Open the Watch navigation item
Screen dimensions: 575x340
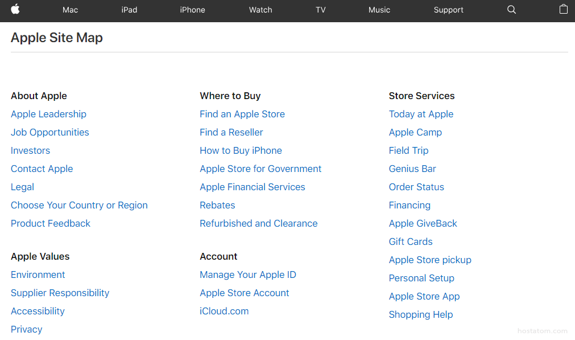click(260, 10)
